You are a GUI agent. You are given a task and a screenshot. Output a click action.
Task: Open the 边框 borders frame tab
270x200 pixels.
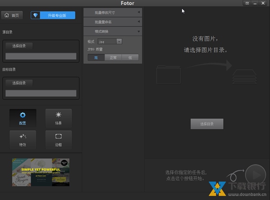[58, 140]
